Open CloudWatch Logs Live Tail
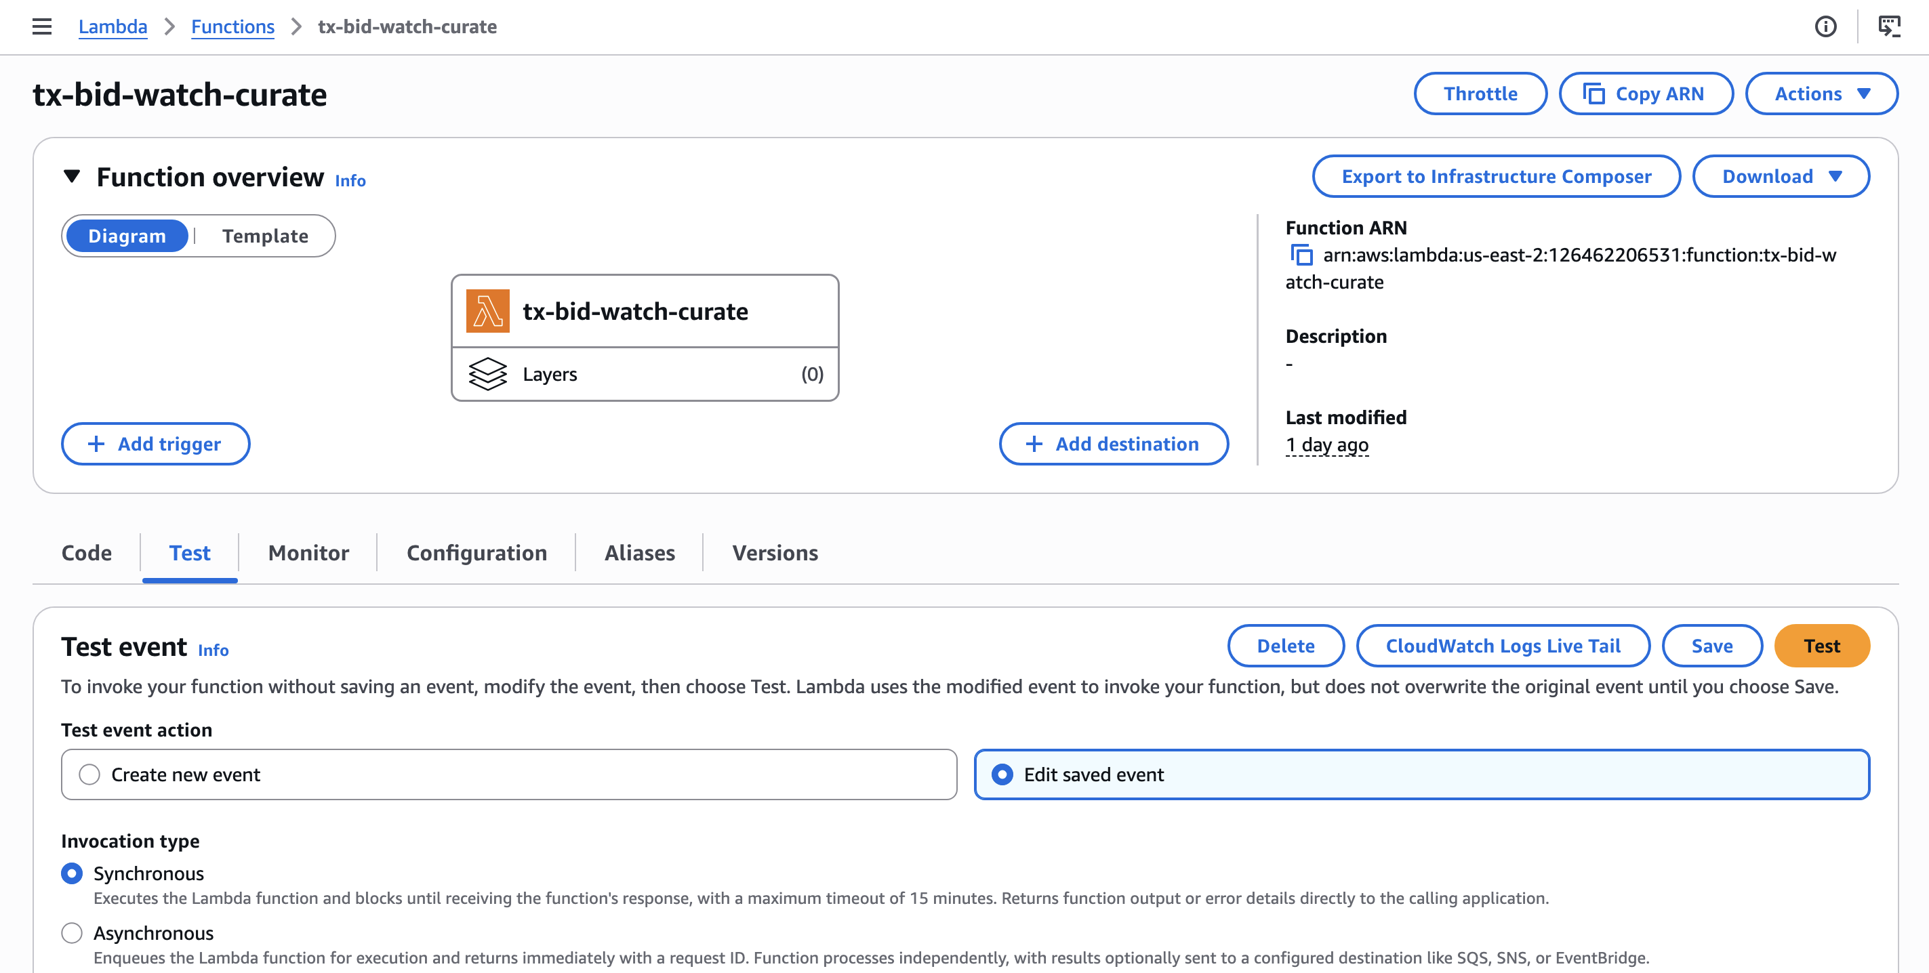1929x973 pixels. (x=1502, y=645)
